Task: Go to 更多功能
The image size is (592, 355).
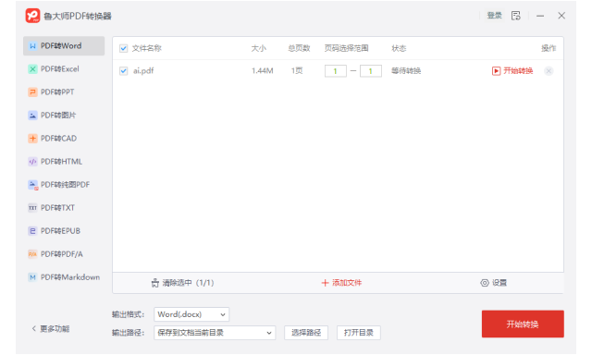Action: [x=55, y=328]
